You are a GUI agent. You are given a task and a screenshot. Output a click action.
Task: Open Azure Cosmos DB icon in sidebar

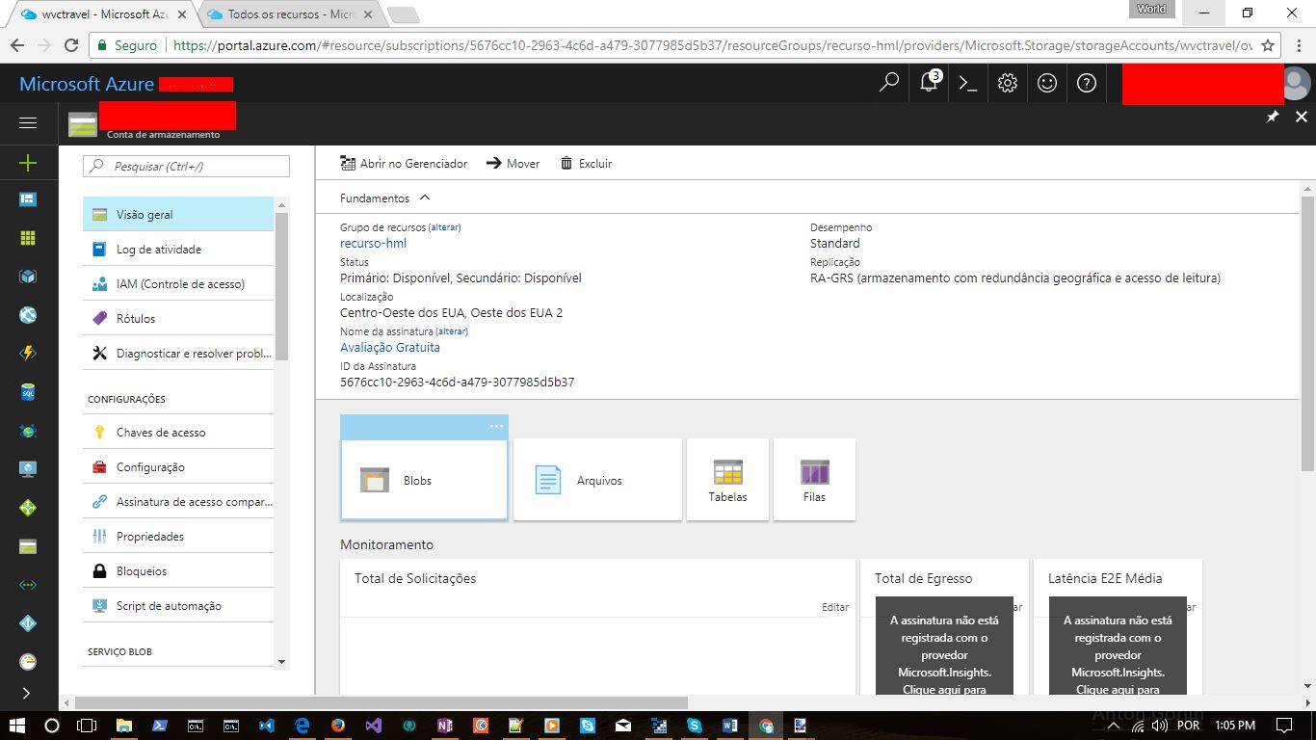point(28,431)
